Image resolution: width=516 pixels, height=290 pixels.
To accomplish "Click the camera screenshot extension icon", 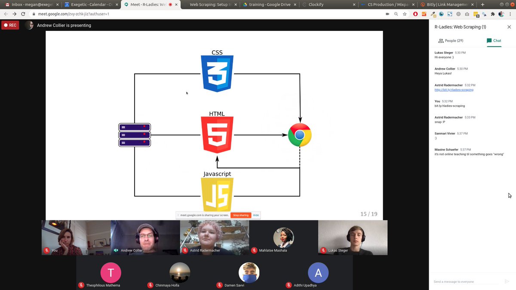I will click(x=467, y=14).
